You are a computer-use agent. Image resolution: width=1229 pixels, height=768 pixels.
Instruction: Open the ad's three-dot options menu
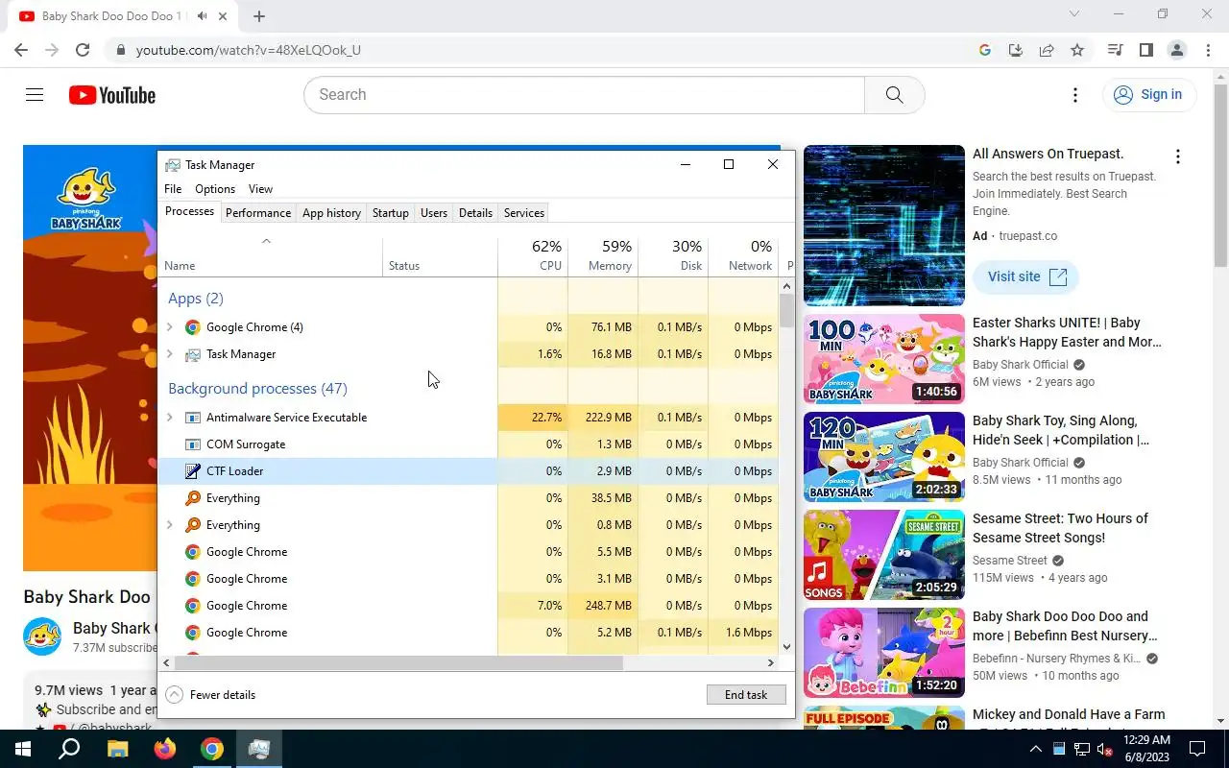point(1178,156)
